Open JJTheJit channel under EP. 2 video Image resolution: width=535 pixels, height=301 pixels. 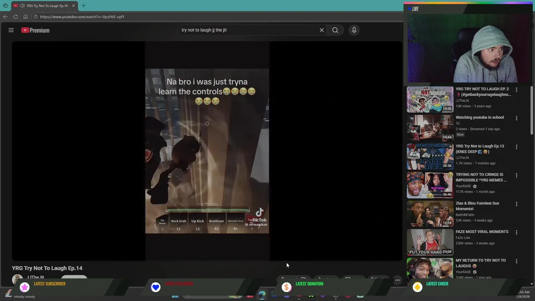coord(462,101)
